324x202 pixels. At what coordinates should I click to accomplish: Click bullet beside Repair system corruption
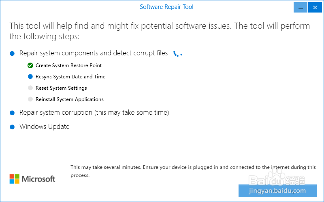pos(12,113)
